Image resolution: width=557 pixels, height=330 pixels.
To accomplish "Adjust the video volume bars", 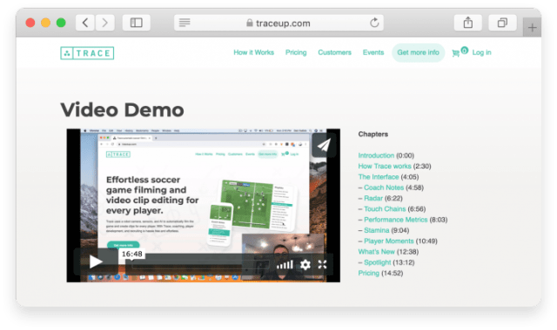I will tap(285, 264).
